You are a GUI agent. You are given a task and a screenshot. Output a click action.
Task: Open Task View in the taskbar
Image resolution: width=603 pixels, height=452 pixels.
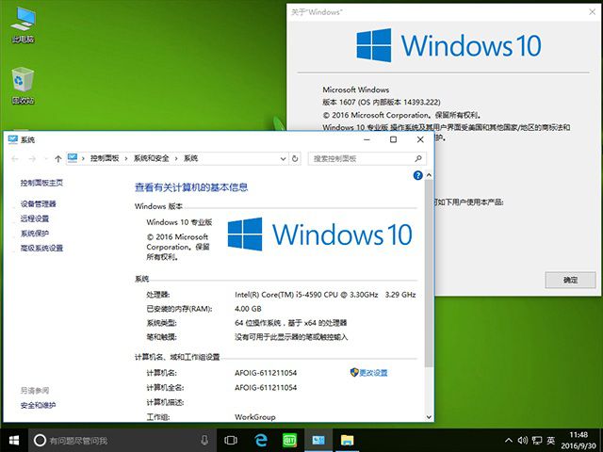point(231,441)
